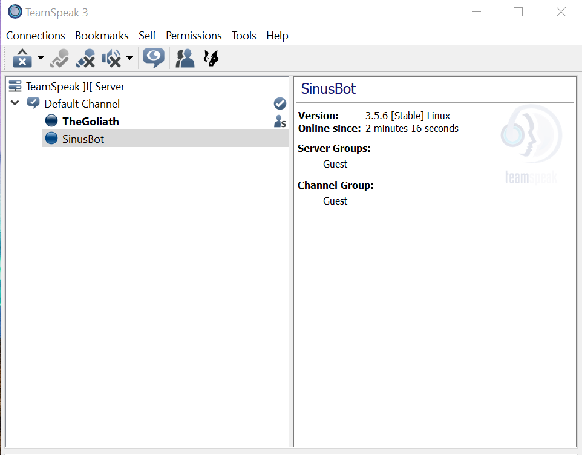Select the SinusBot client row
The height and width of the screenshot is (455, 582).
(165, 139)
